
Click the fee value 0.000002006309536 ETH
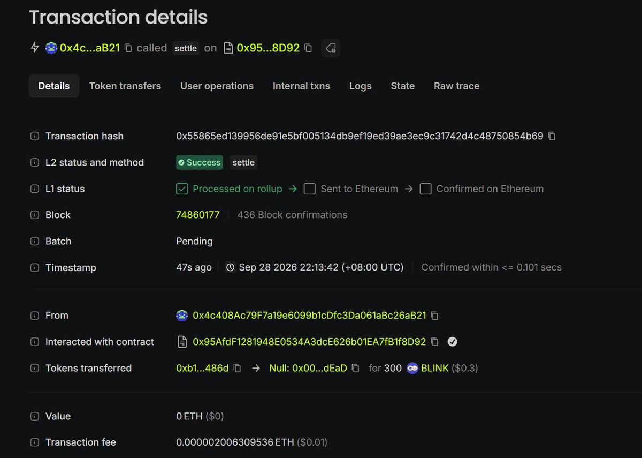[235, 442]
